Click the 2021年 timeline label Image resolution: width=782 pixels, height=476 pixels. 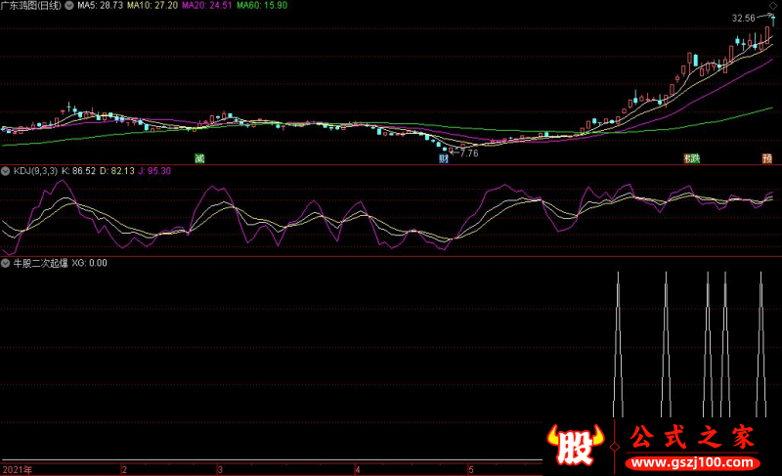pyautogui.click(x=18, y=470)
